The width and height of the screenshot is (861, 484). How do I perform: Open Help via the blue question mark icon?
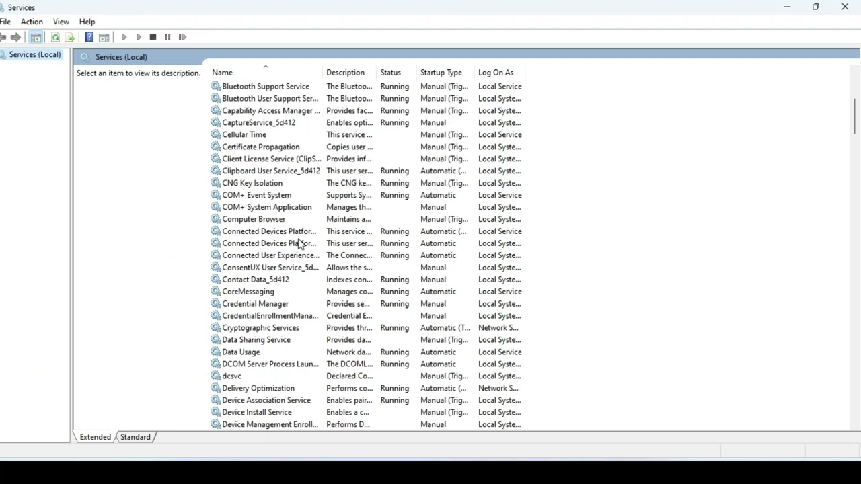(x=89, y=37)
